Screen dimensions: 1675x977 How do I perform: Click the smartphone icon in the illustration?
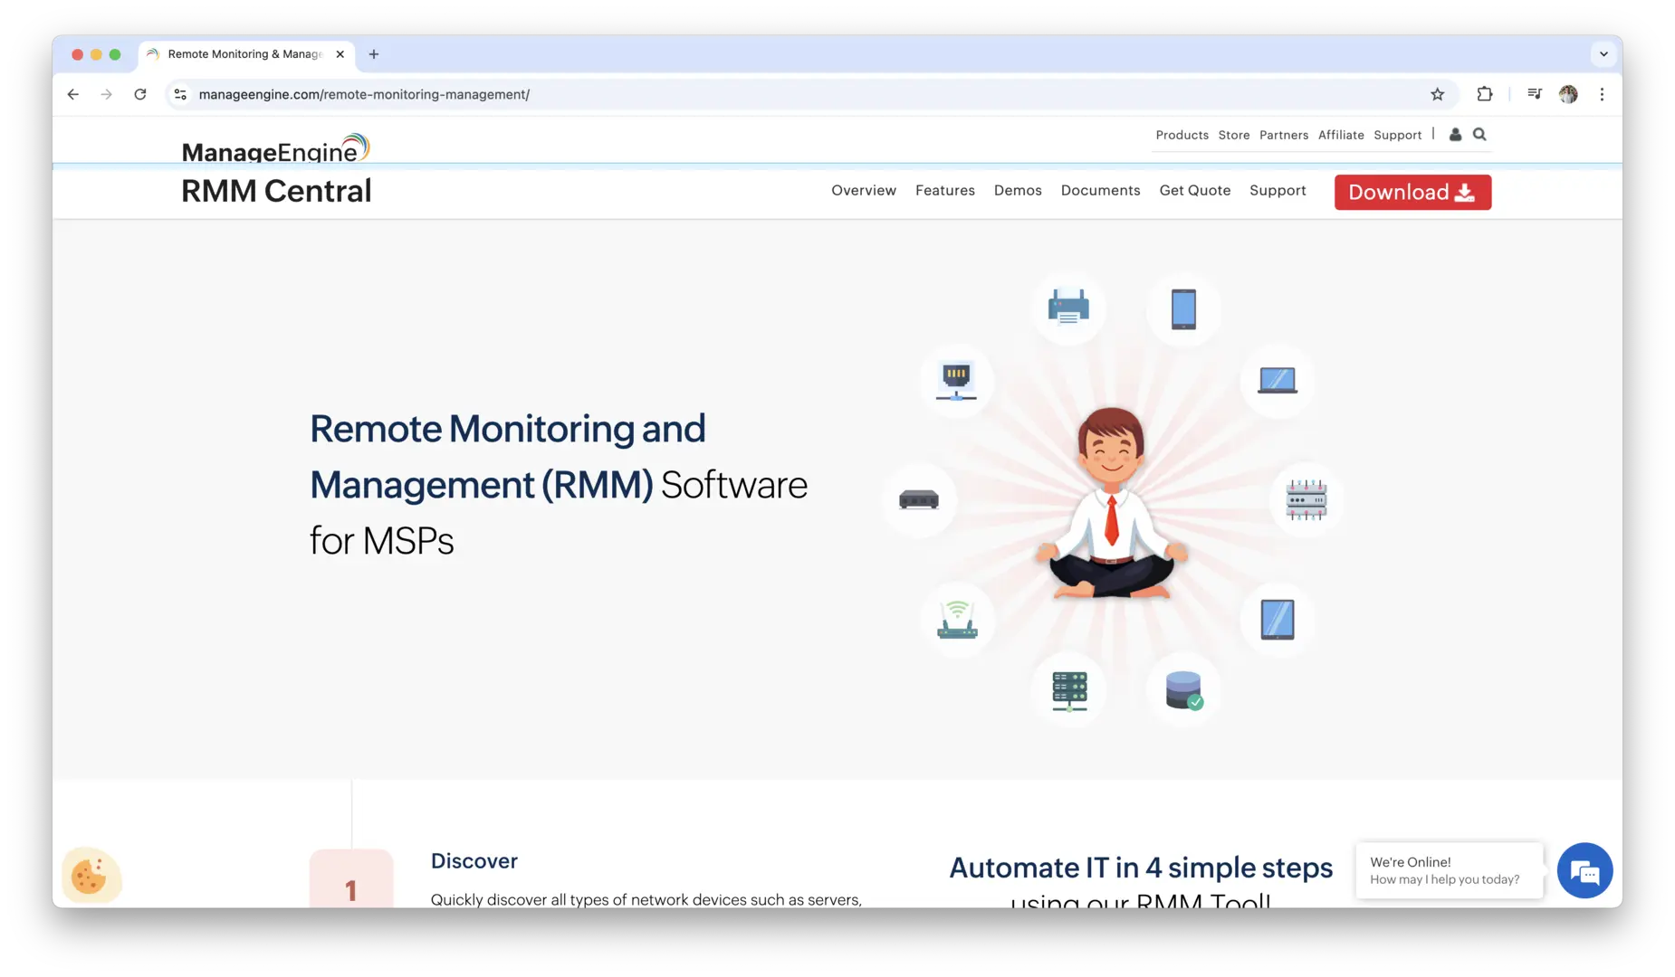1183,309
